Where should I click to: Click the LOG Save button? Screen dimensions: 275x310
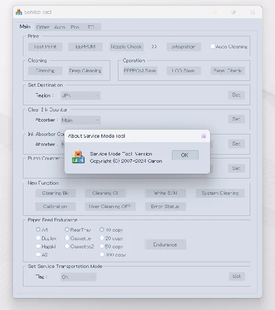point(183,71)
